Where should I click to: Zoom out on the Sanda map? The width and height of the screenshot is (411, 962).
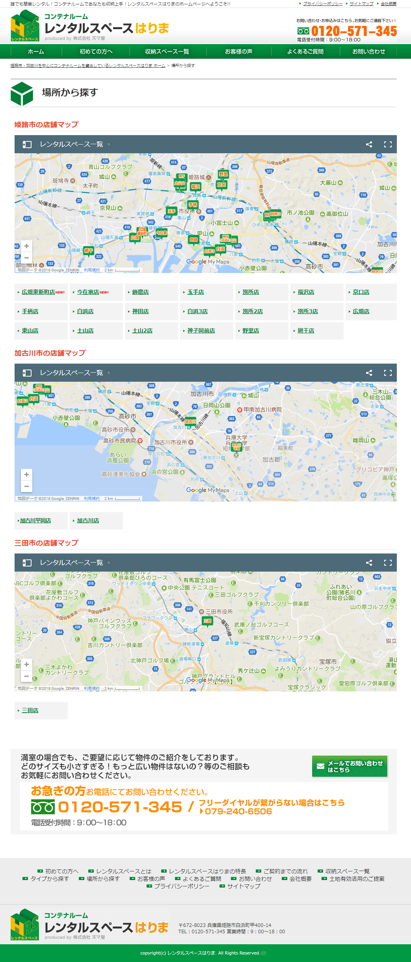[x=26, y=676]
